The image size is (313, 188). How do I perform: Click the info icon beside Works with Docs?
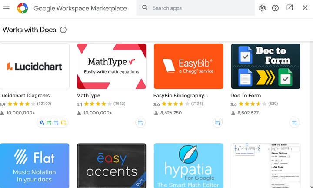coord(63,30)
